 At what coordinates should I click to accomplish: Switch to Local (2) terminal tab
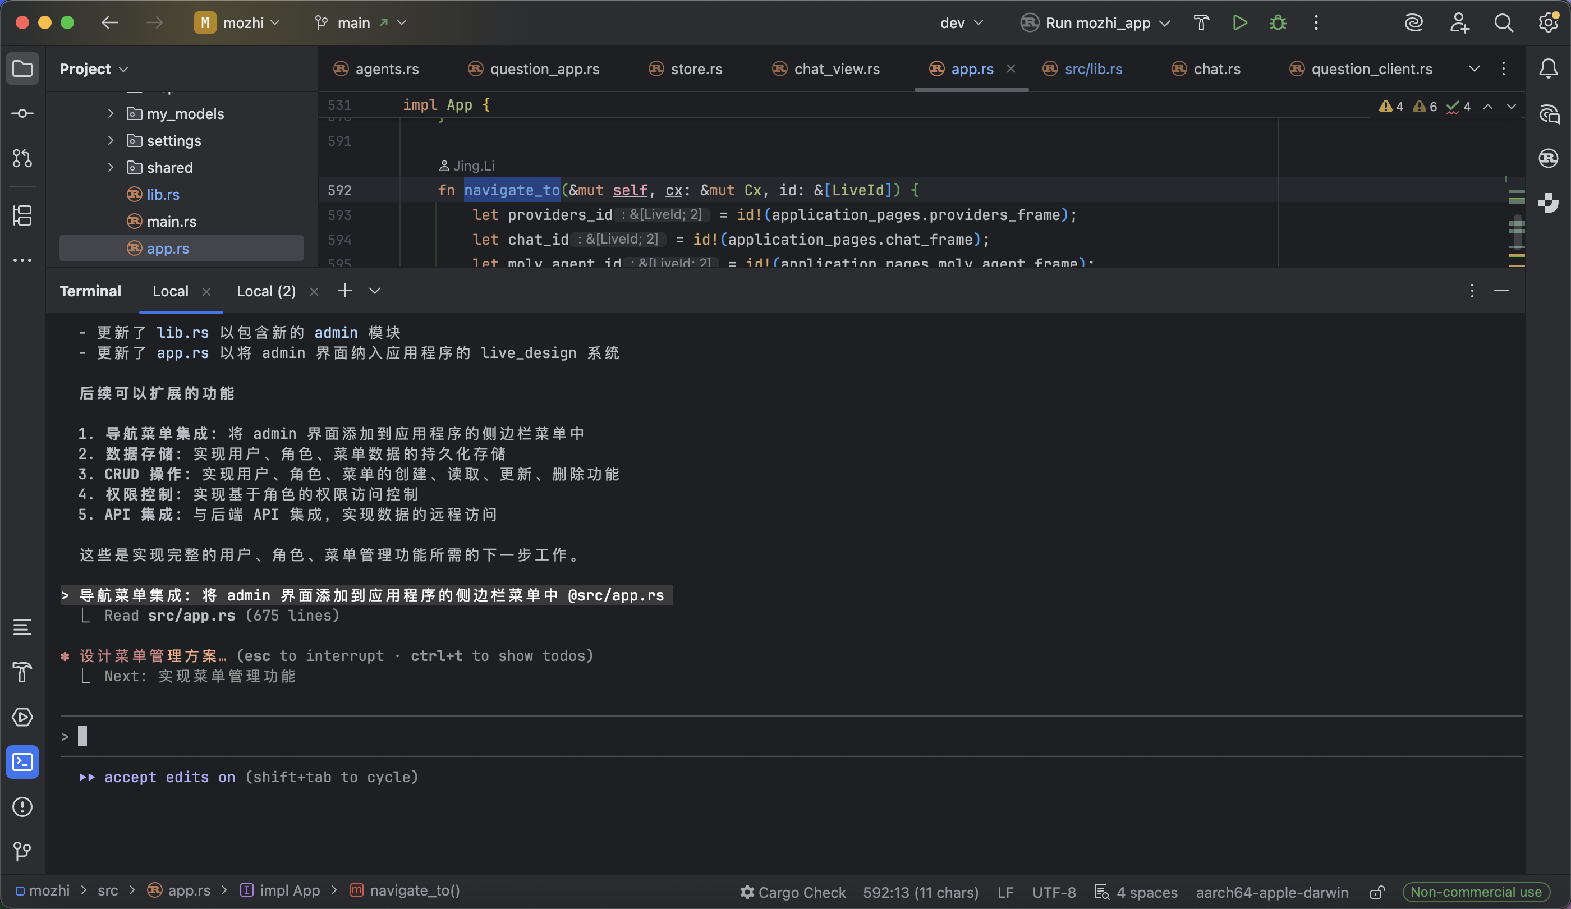(266, 291)
